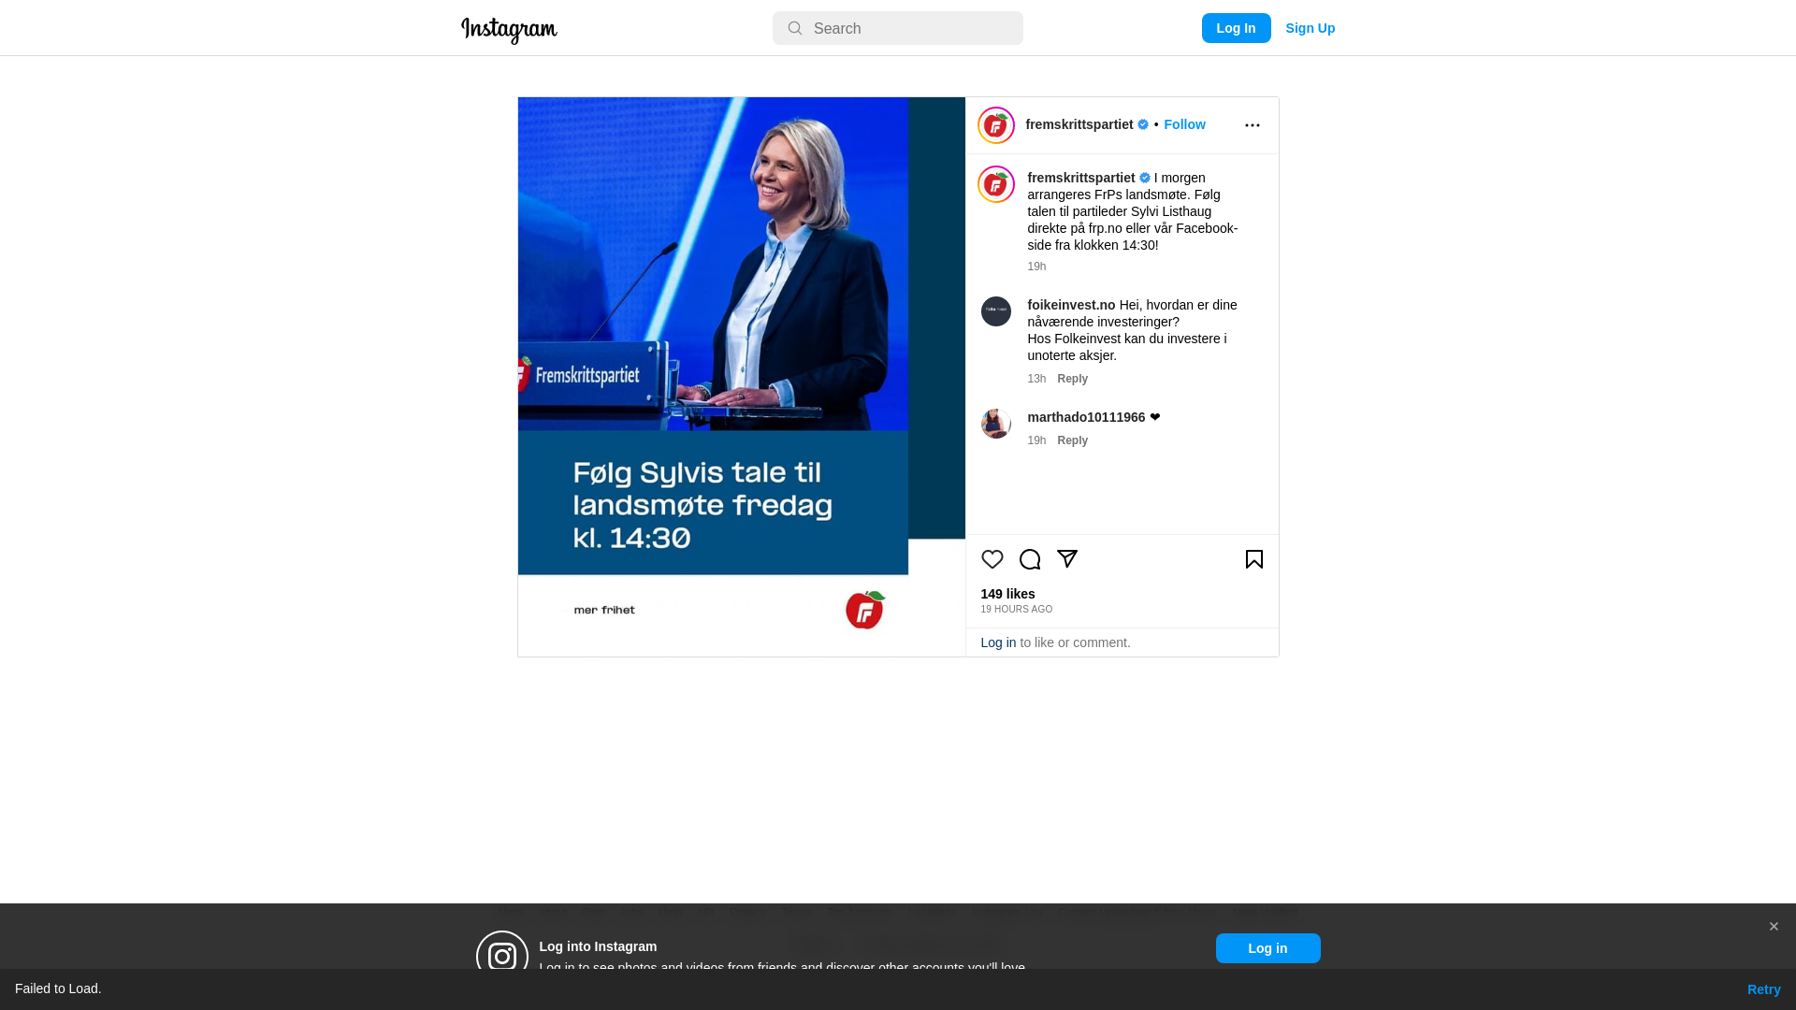
Task: Focus the Search input field
Action: pos(897,28)
